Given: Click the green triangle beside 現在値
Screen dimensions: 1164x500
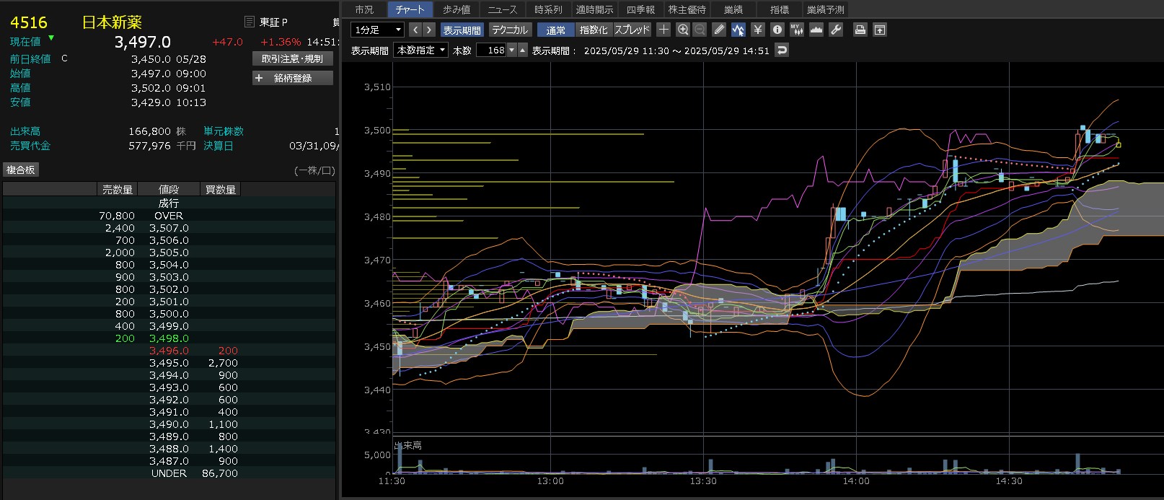Looking at the screenshot, I should tap(51, 38).
